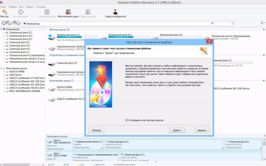The image size is (266, 166).
Task: Collapse the Компьютер tree node
Action: point(1,29)
